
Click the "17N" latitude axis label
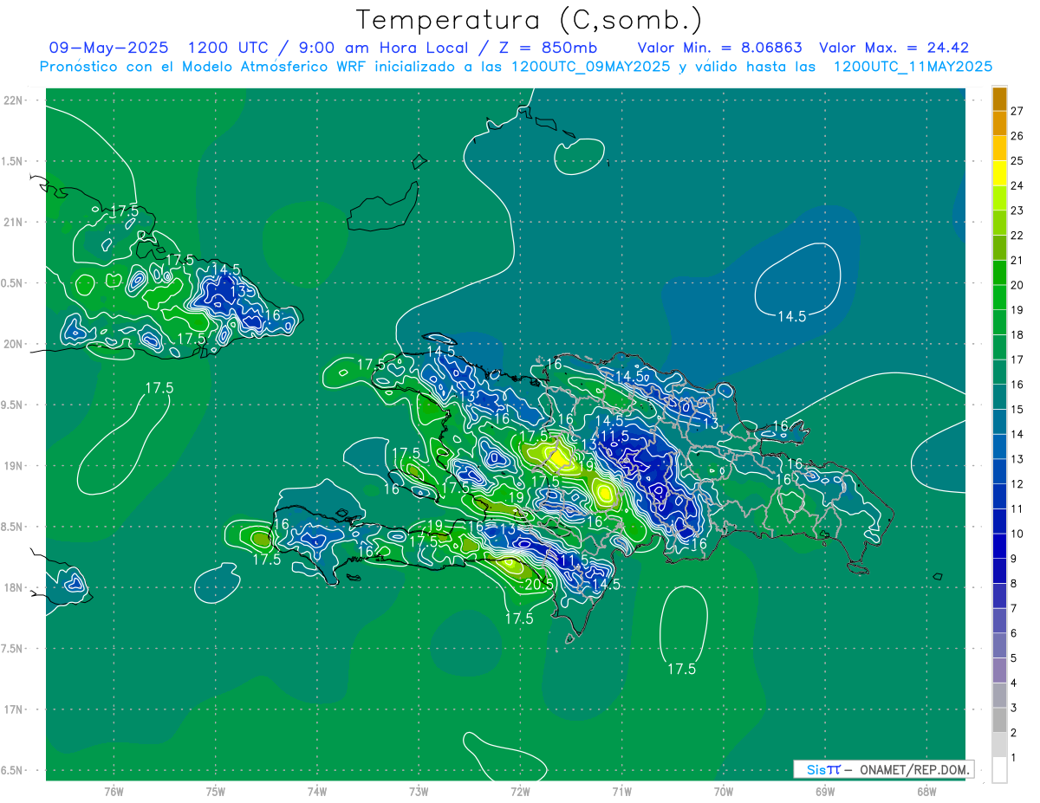[13, 709]
